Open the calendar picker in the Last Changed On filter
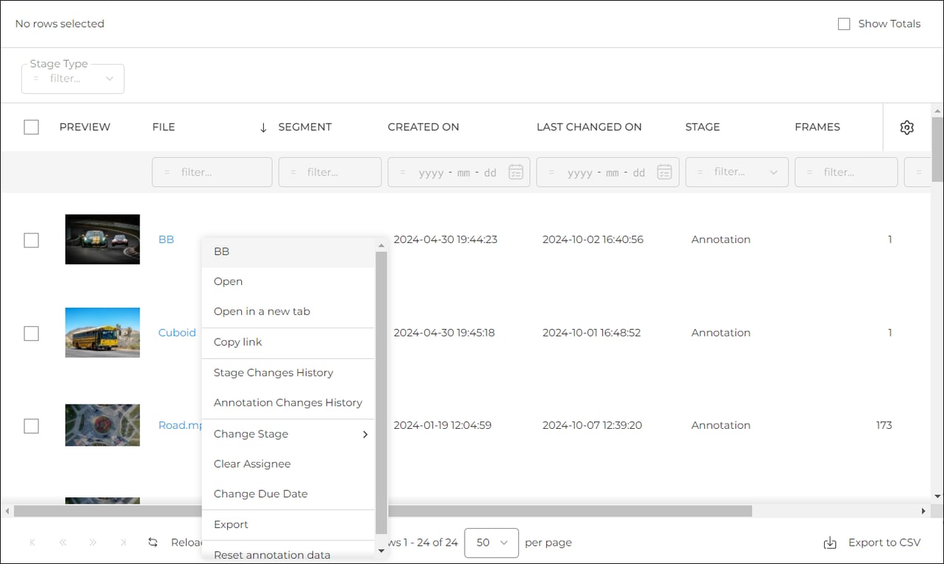 coord(664,172)
